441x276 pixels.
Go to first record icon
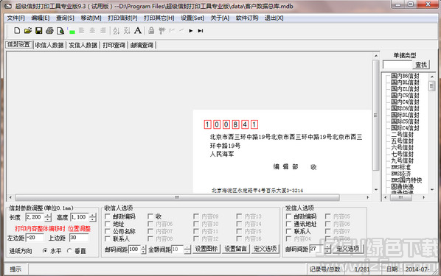(x=172, y=31)
